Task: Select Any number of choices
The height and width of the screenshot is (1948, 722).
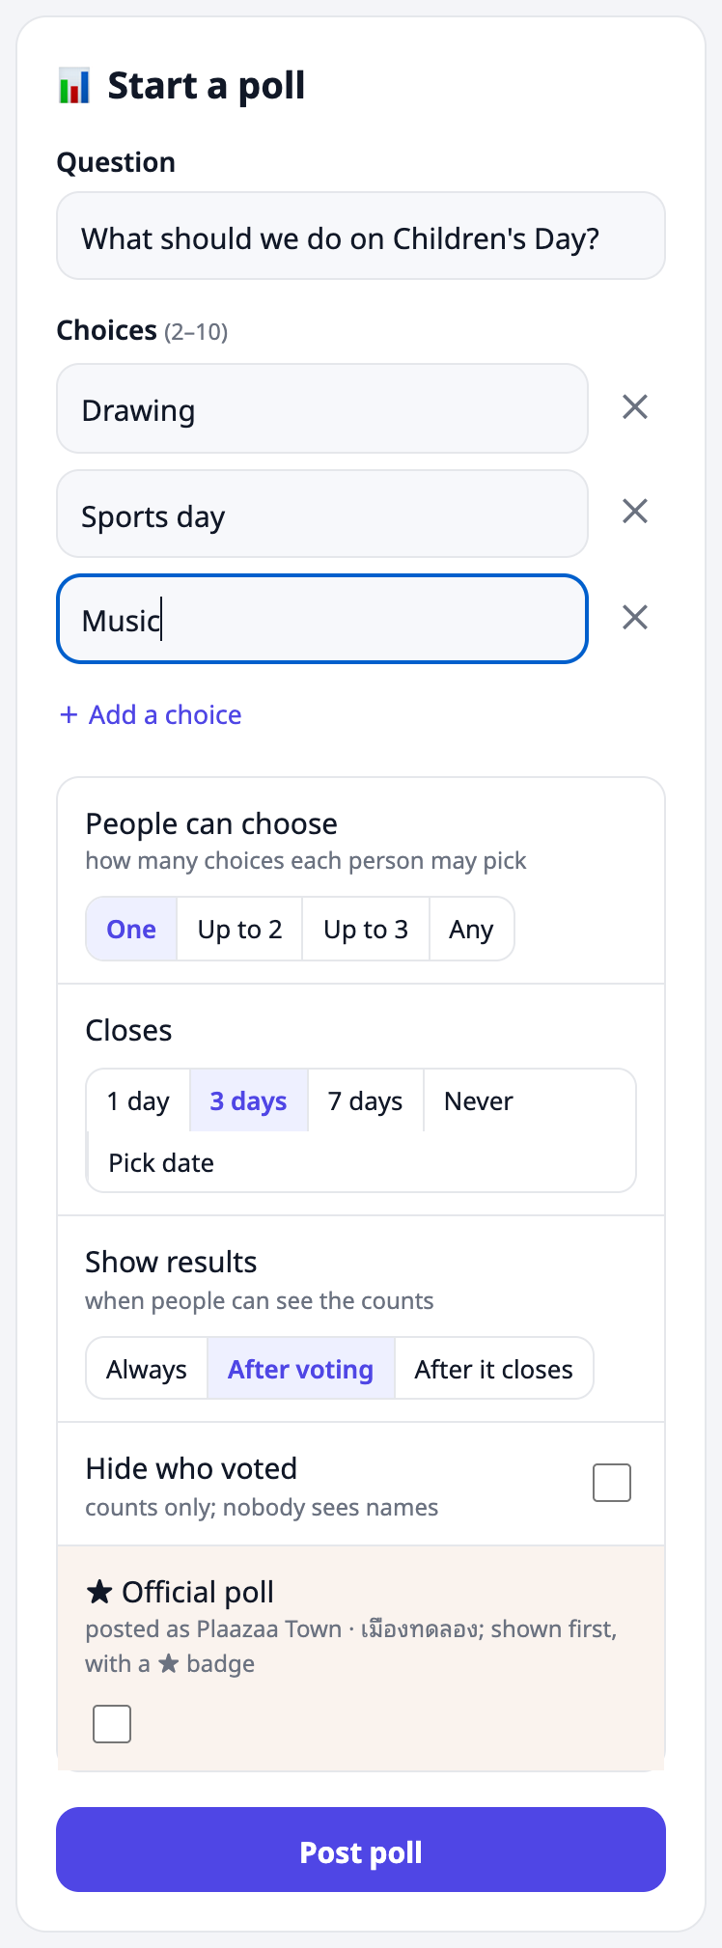Action: [x=471, y=930]
